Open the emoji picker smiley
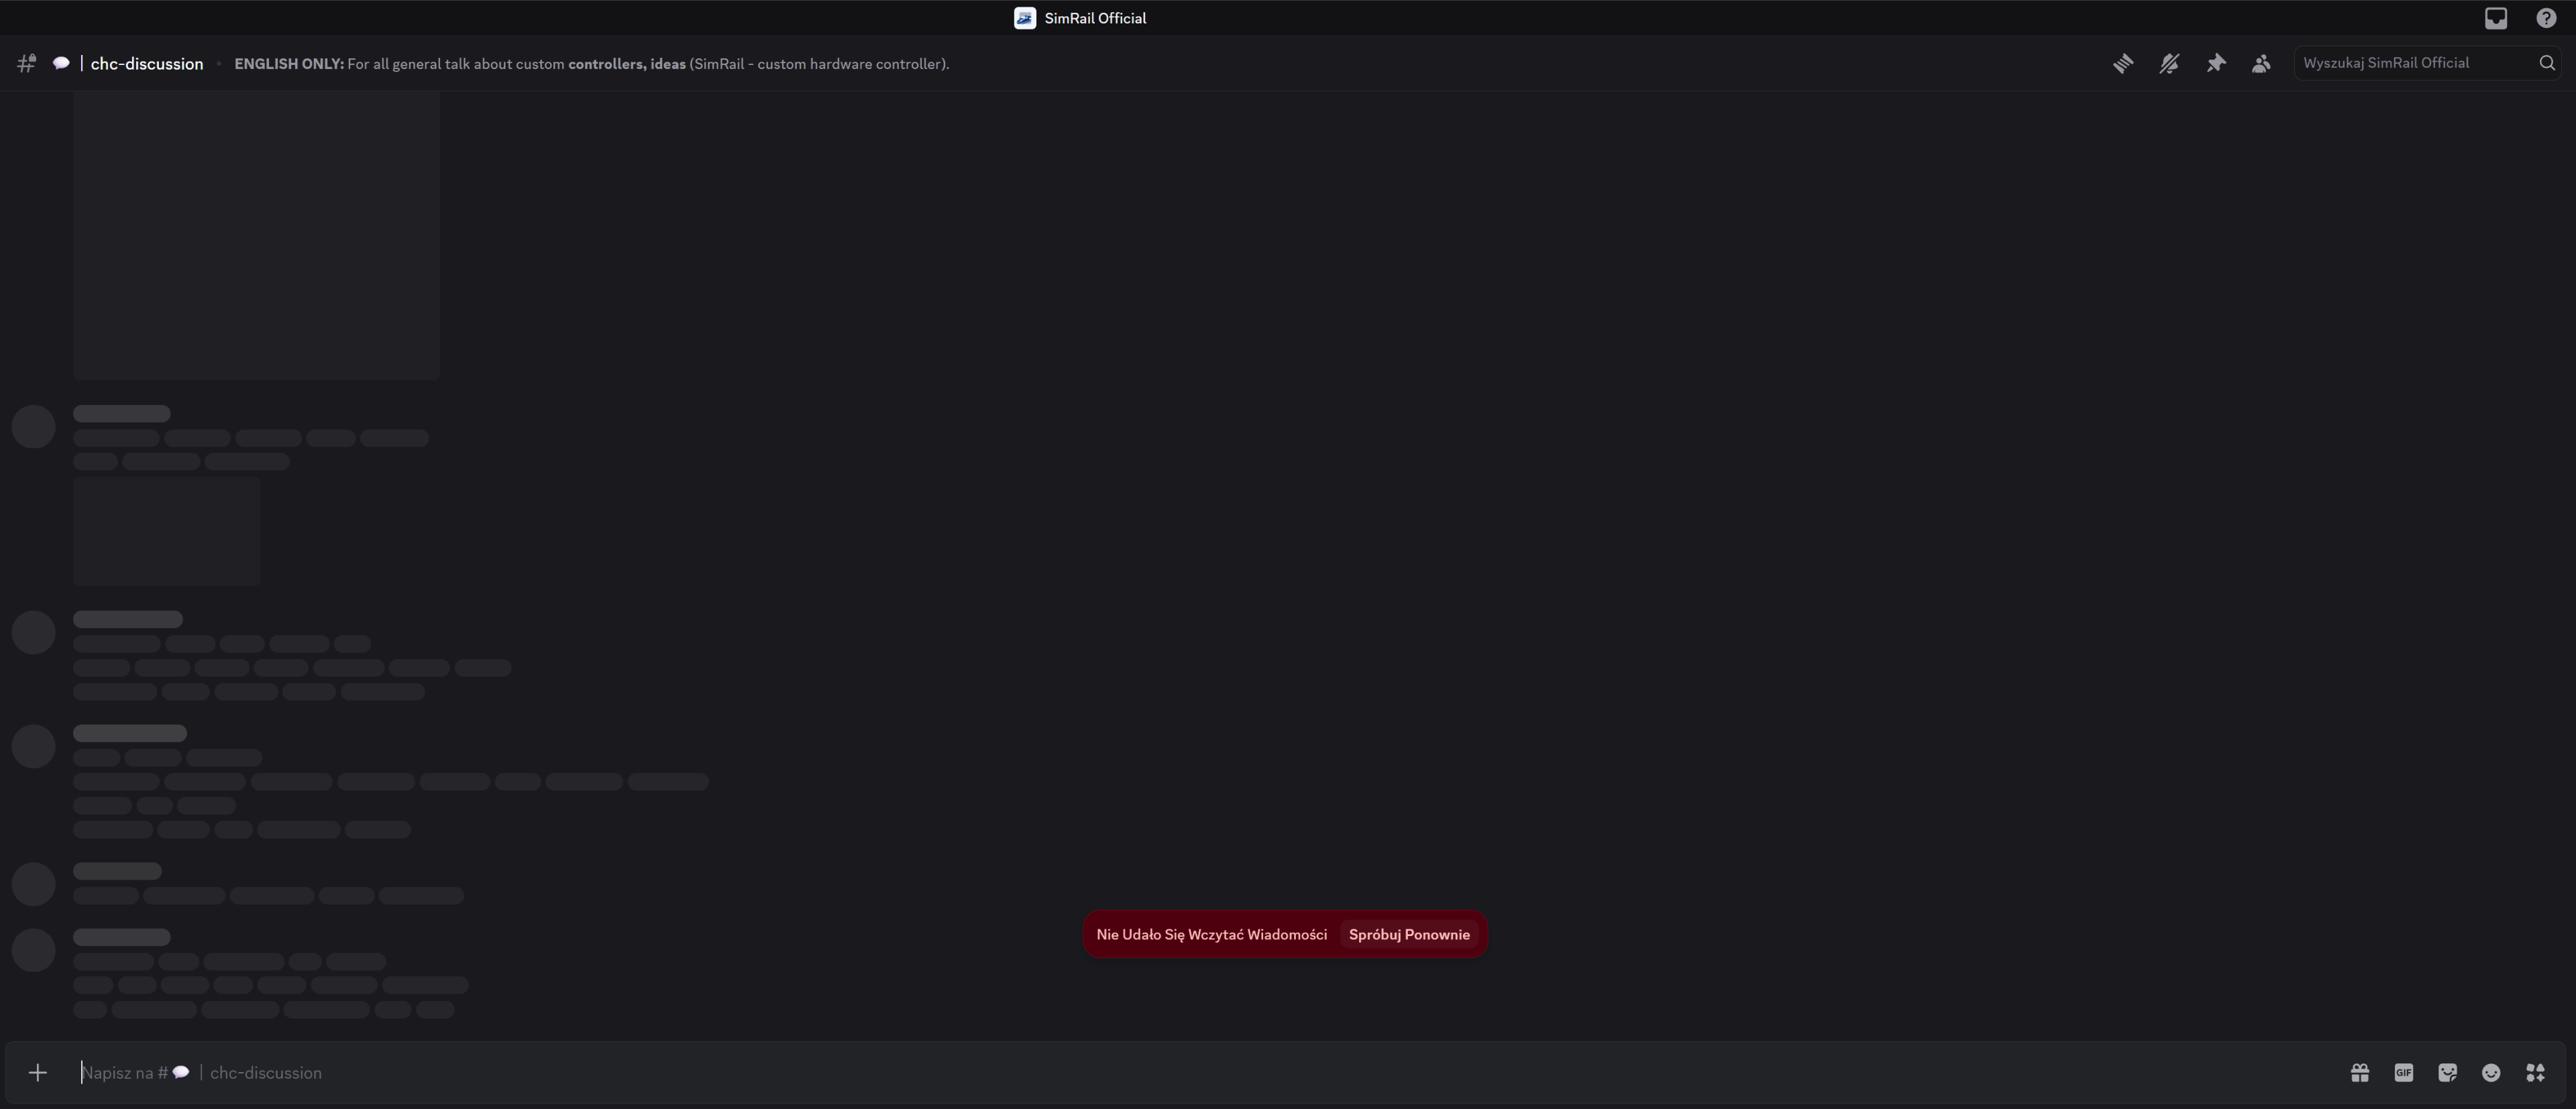The height and width of the screenshot is (1109, 2576). coord(2491,1072)
